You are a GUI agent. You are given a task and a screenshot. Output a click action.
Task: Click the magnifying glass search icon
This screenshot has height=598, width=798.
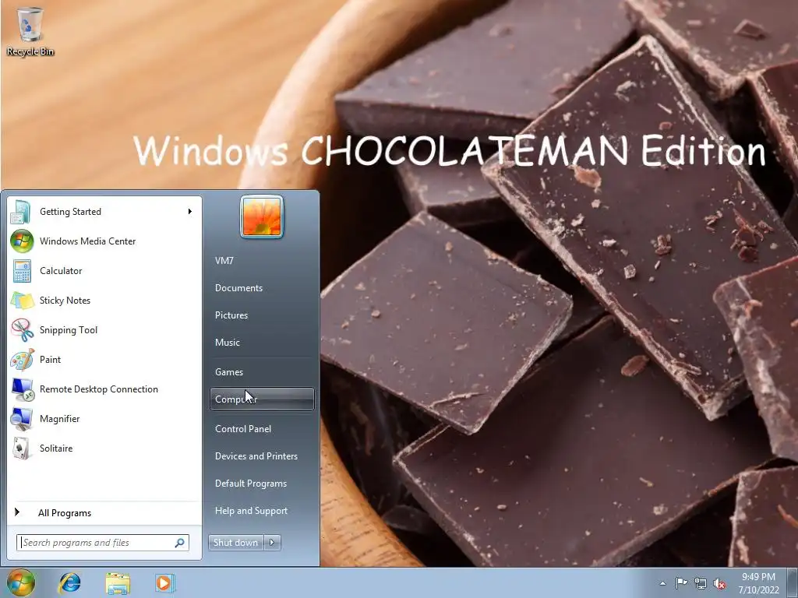(x=180, y=543)
